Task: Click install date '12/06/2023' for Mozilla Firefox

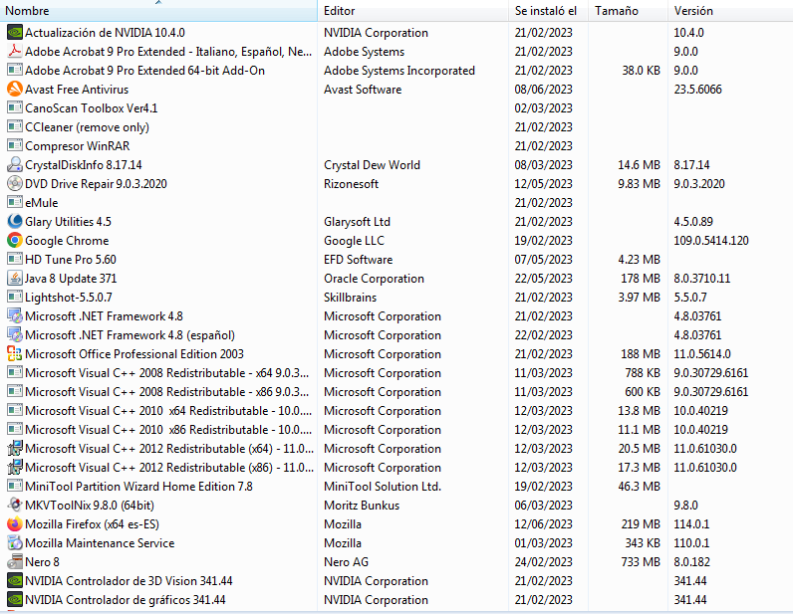Action: tap(543, 524)
